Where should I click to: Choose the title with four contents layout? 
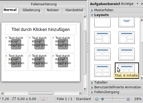coord(102,70)
